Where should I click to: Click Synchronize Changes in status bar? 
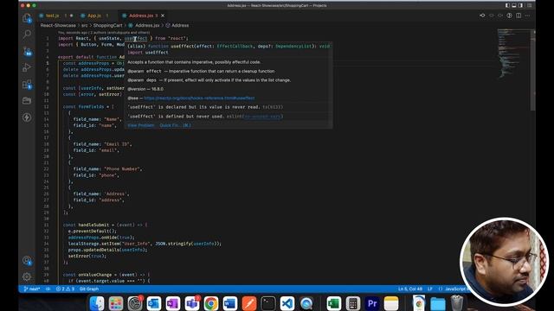pos(48,289)
